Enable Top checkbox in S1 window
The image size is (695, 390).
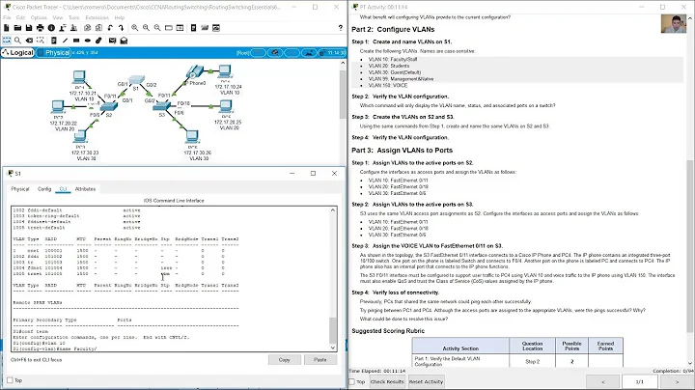click(x=10, y=380)
